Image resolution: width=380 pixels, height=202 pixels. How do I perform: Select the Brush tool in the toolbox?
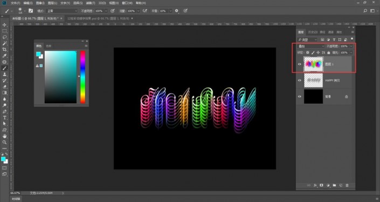[4, 68]
